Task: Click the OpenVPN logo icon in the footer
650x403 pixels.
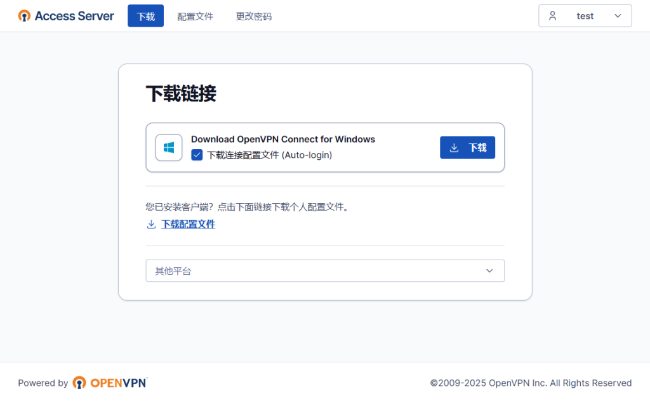Action: (79, 383)
